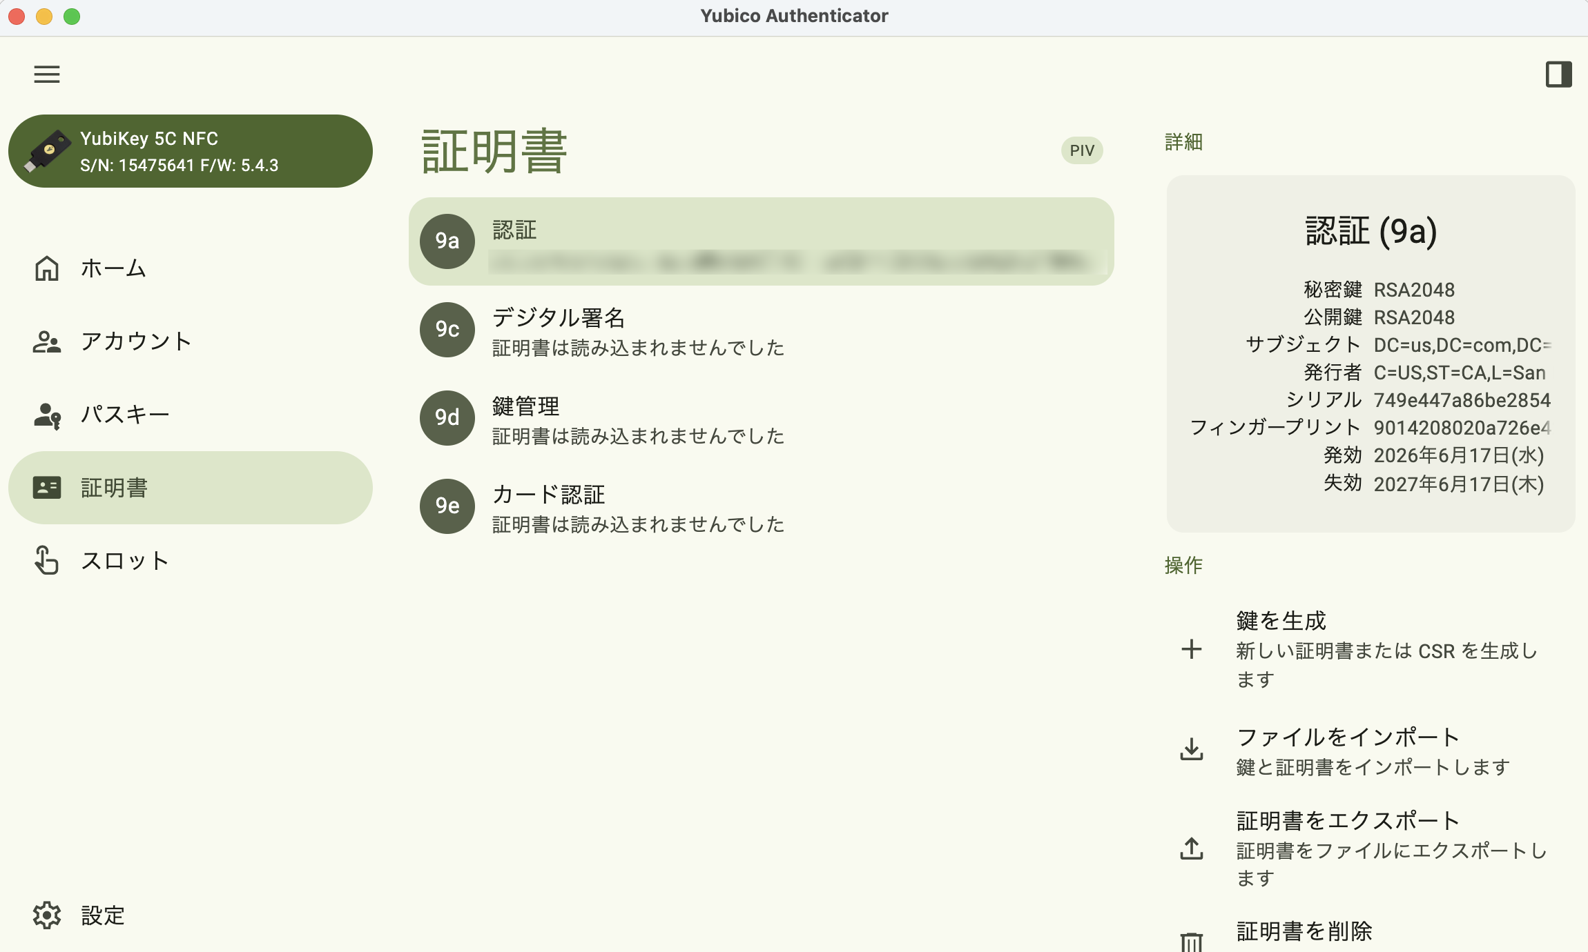Image resolution: width=1588 pixels, height=952 pixels.
Task: Click the 秘密鍵 RSA2048 value
Action: (1414, 290)
